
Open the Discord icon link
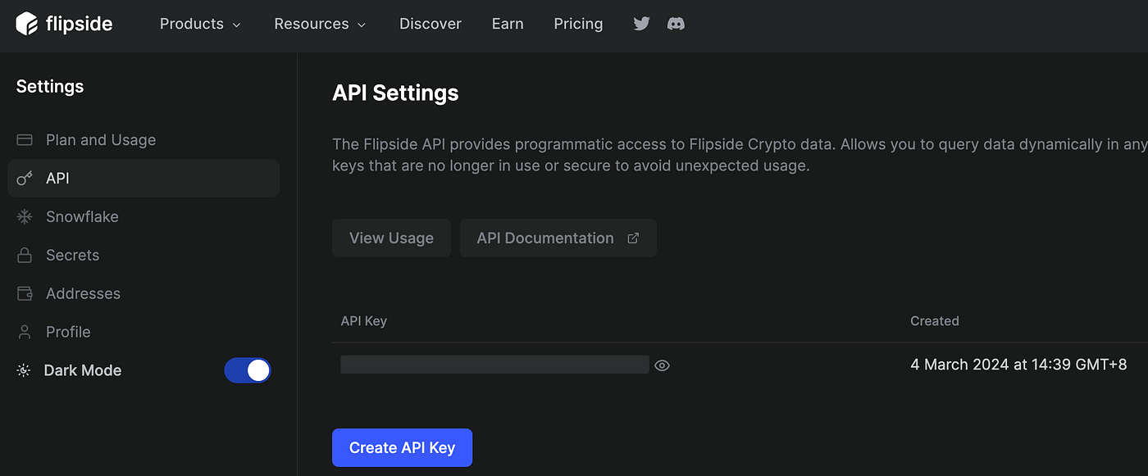pos(676,24)
